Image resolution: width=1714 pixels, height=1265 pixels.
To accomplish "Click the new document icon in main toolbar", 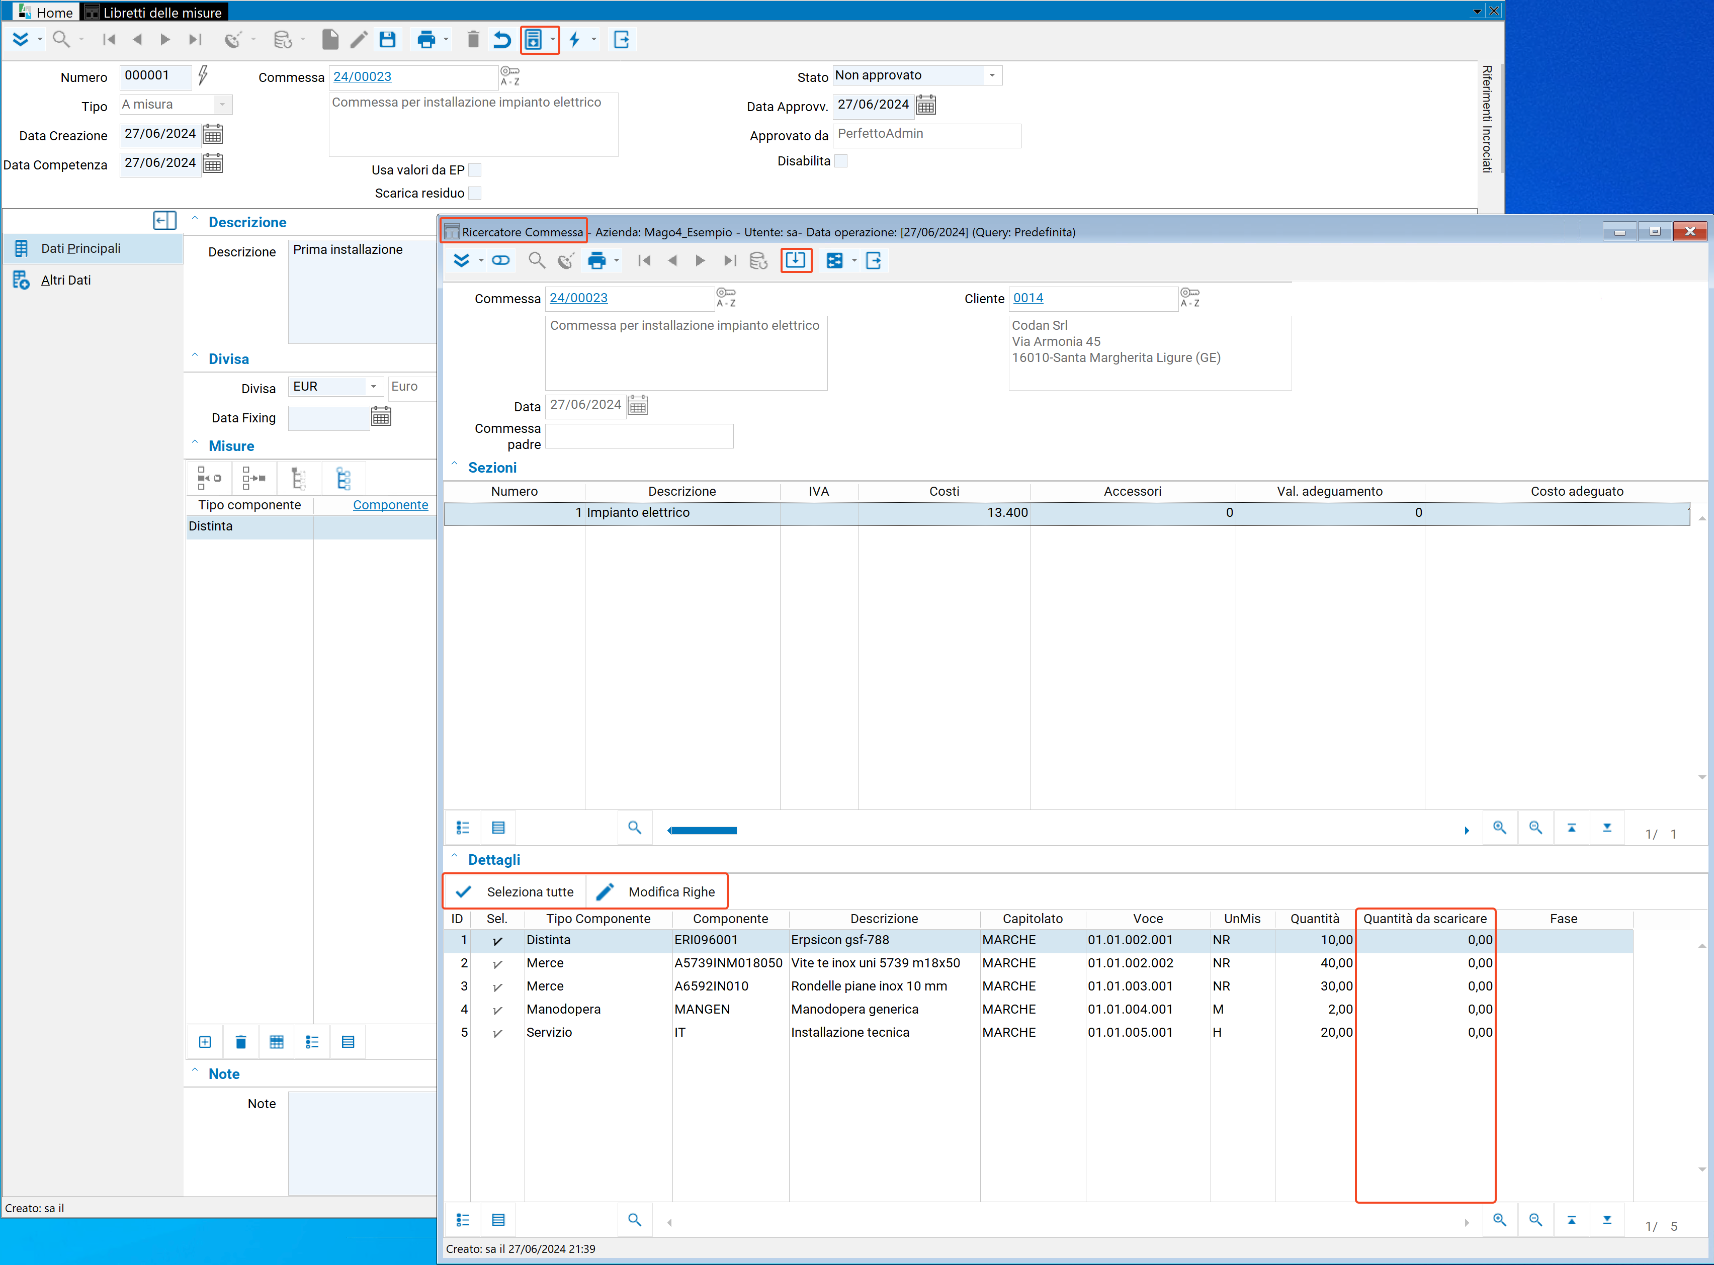I will pos(330,40).
